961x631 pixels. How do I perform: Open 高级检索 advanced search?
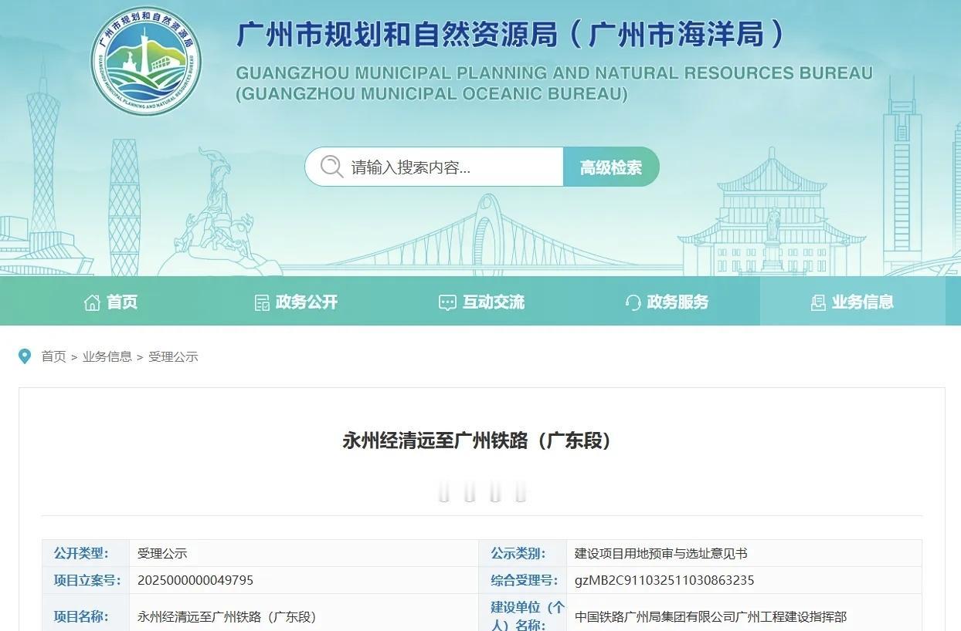611,166
